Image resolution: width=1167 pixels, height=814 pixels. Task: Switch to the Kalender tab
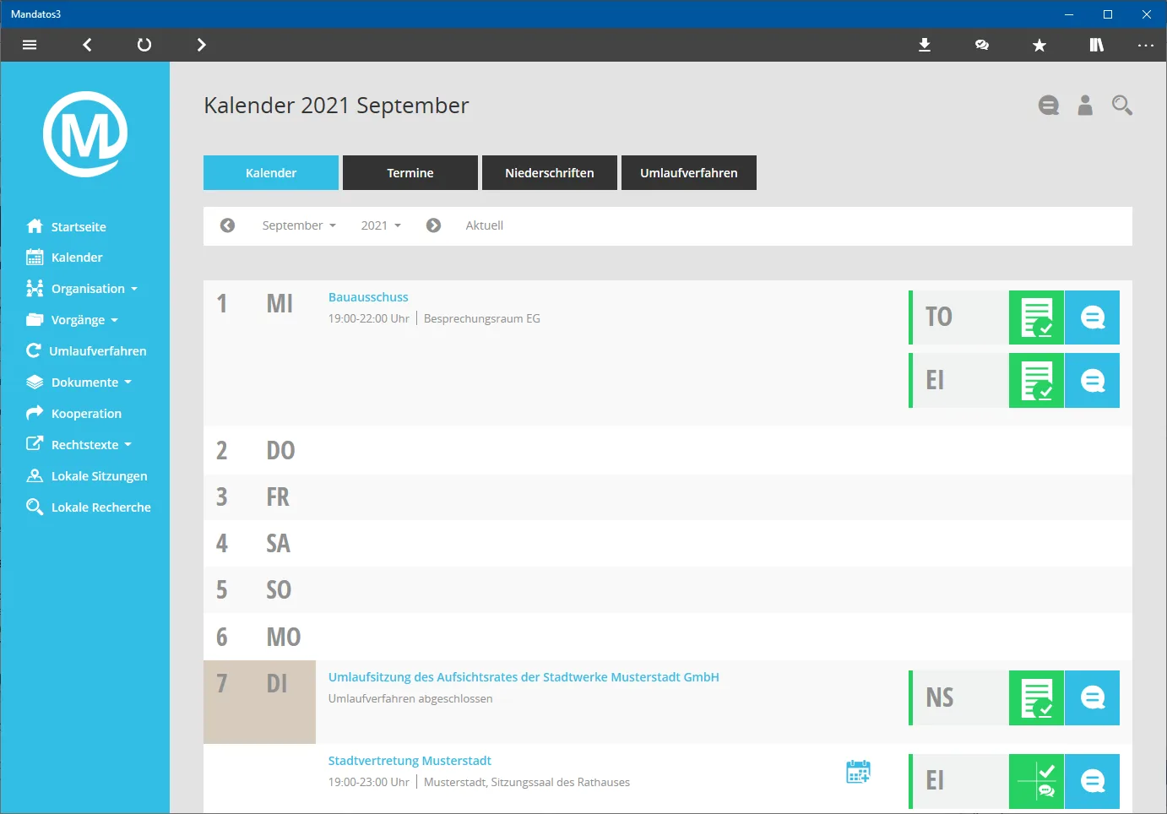point(271,172)
